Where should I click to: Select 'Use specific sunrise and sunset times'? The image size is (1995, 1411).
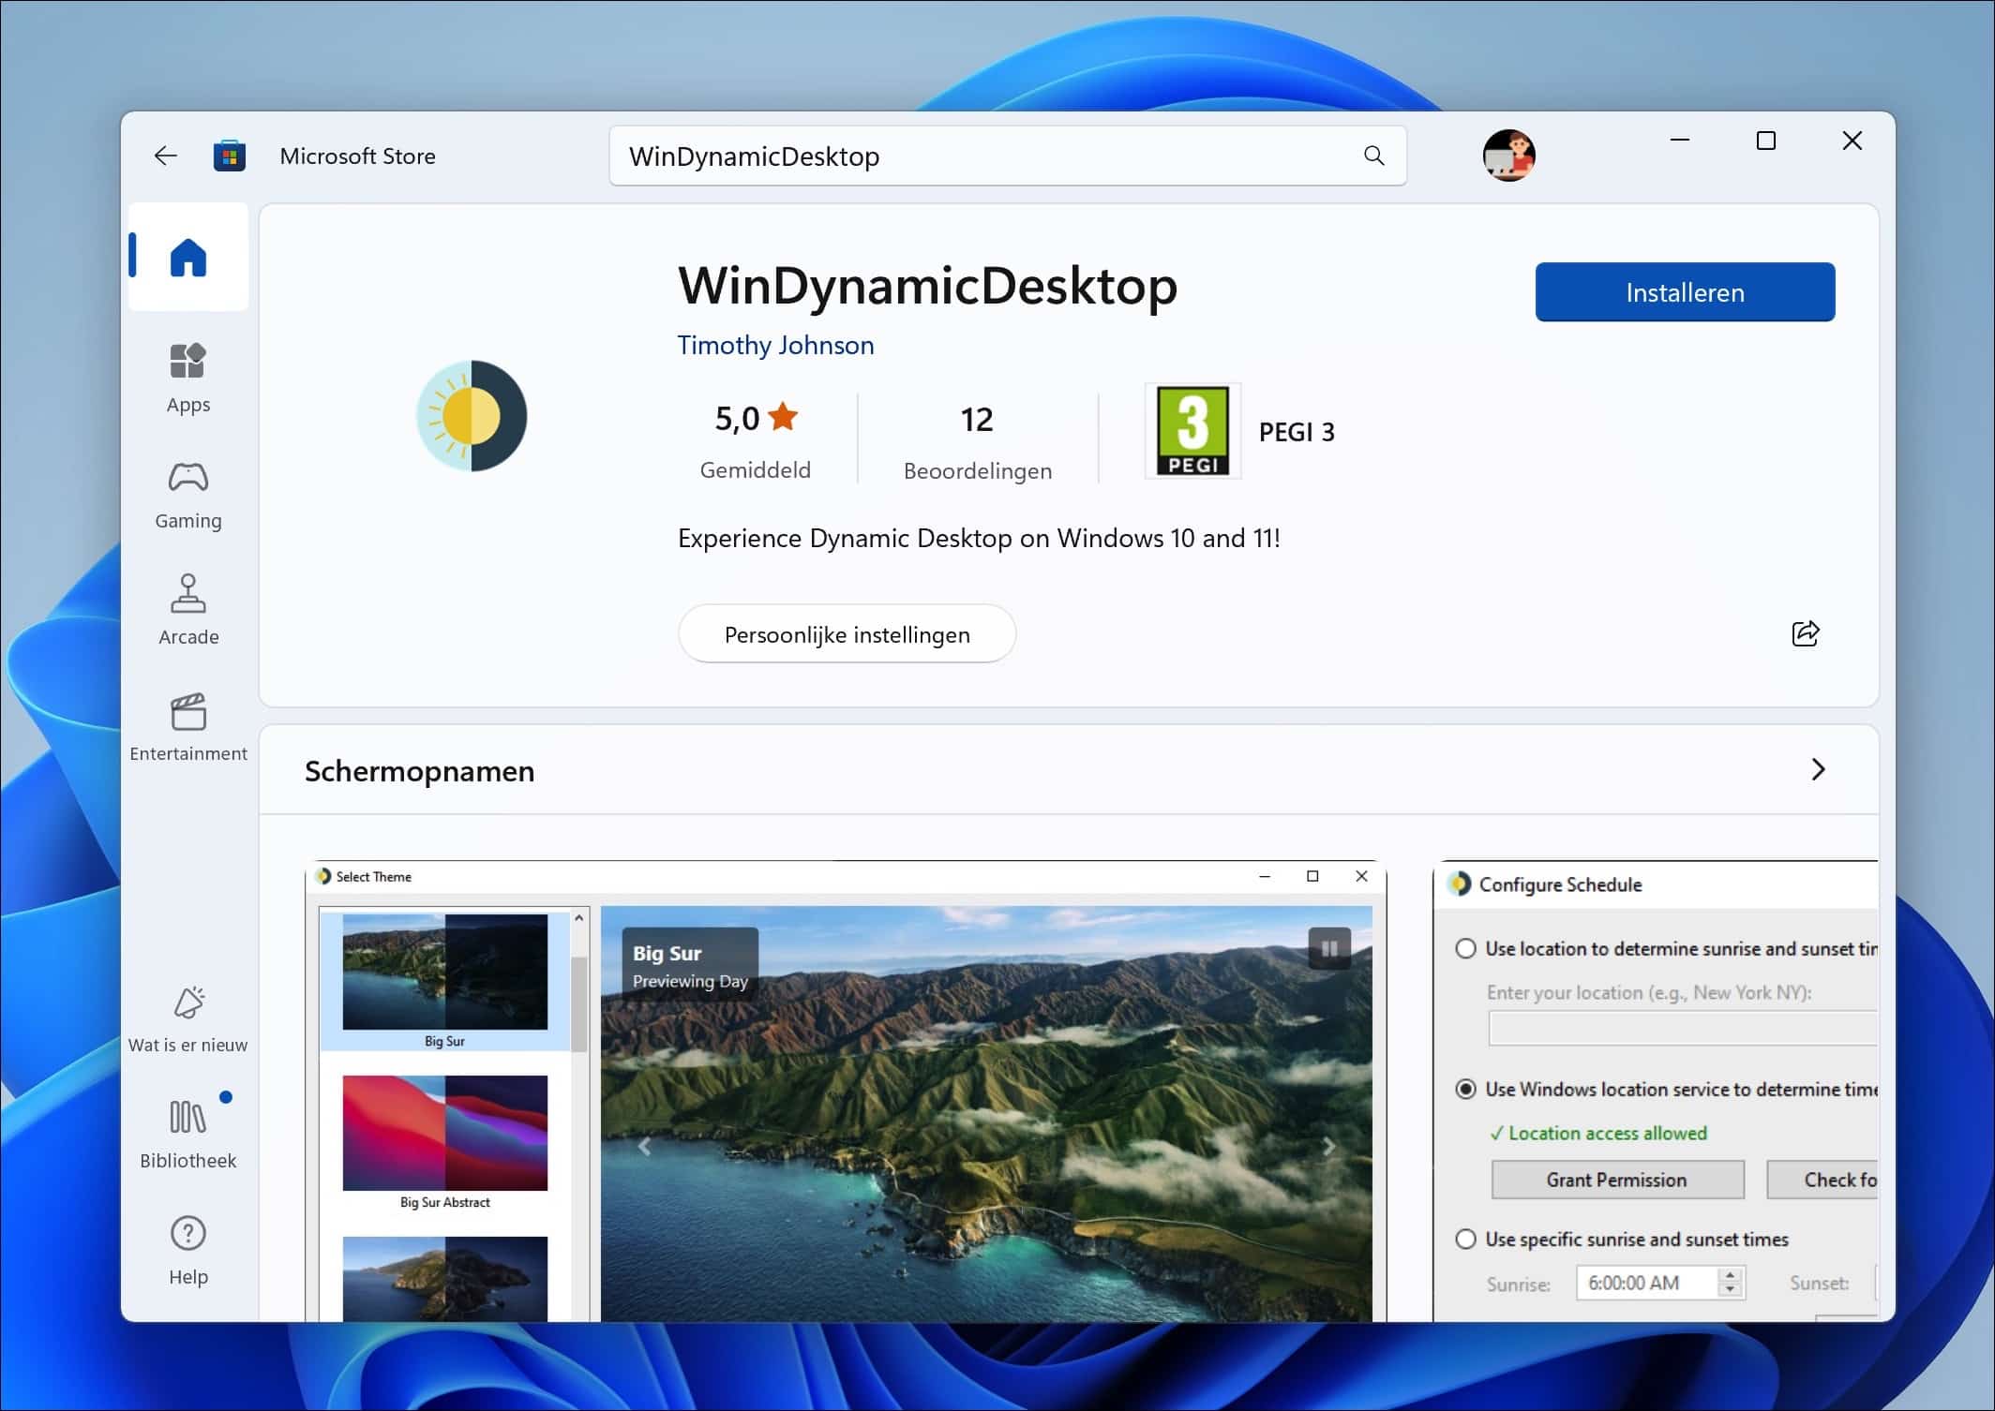click(x=1465, y=1238)
